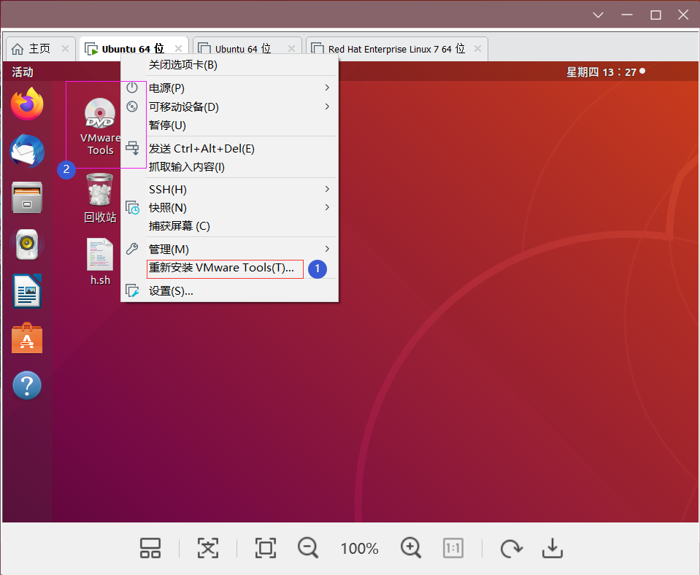This screenshot has height=575, width=700.
Task: Click the settings icon beside 设置(S)
Action: click(x=132, y=290)
